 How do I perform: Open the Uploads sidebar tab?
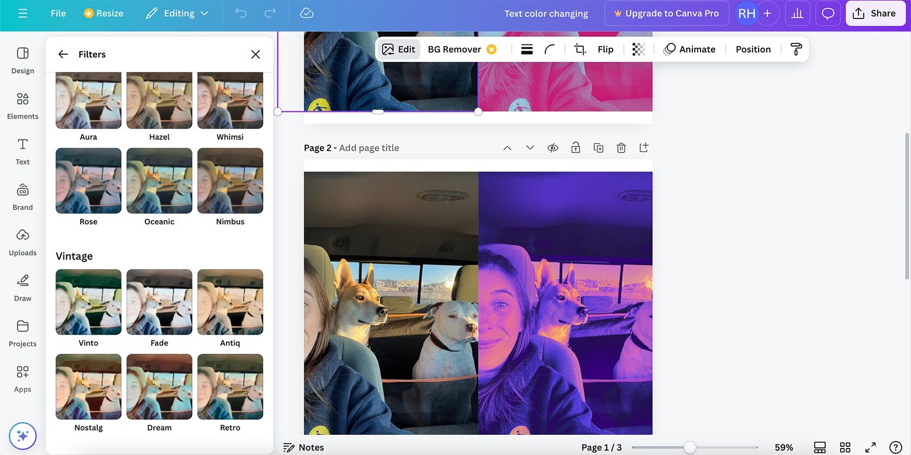[23, 242]
